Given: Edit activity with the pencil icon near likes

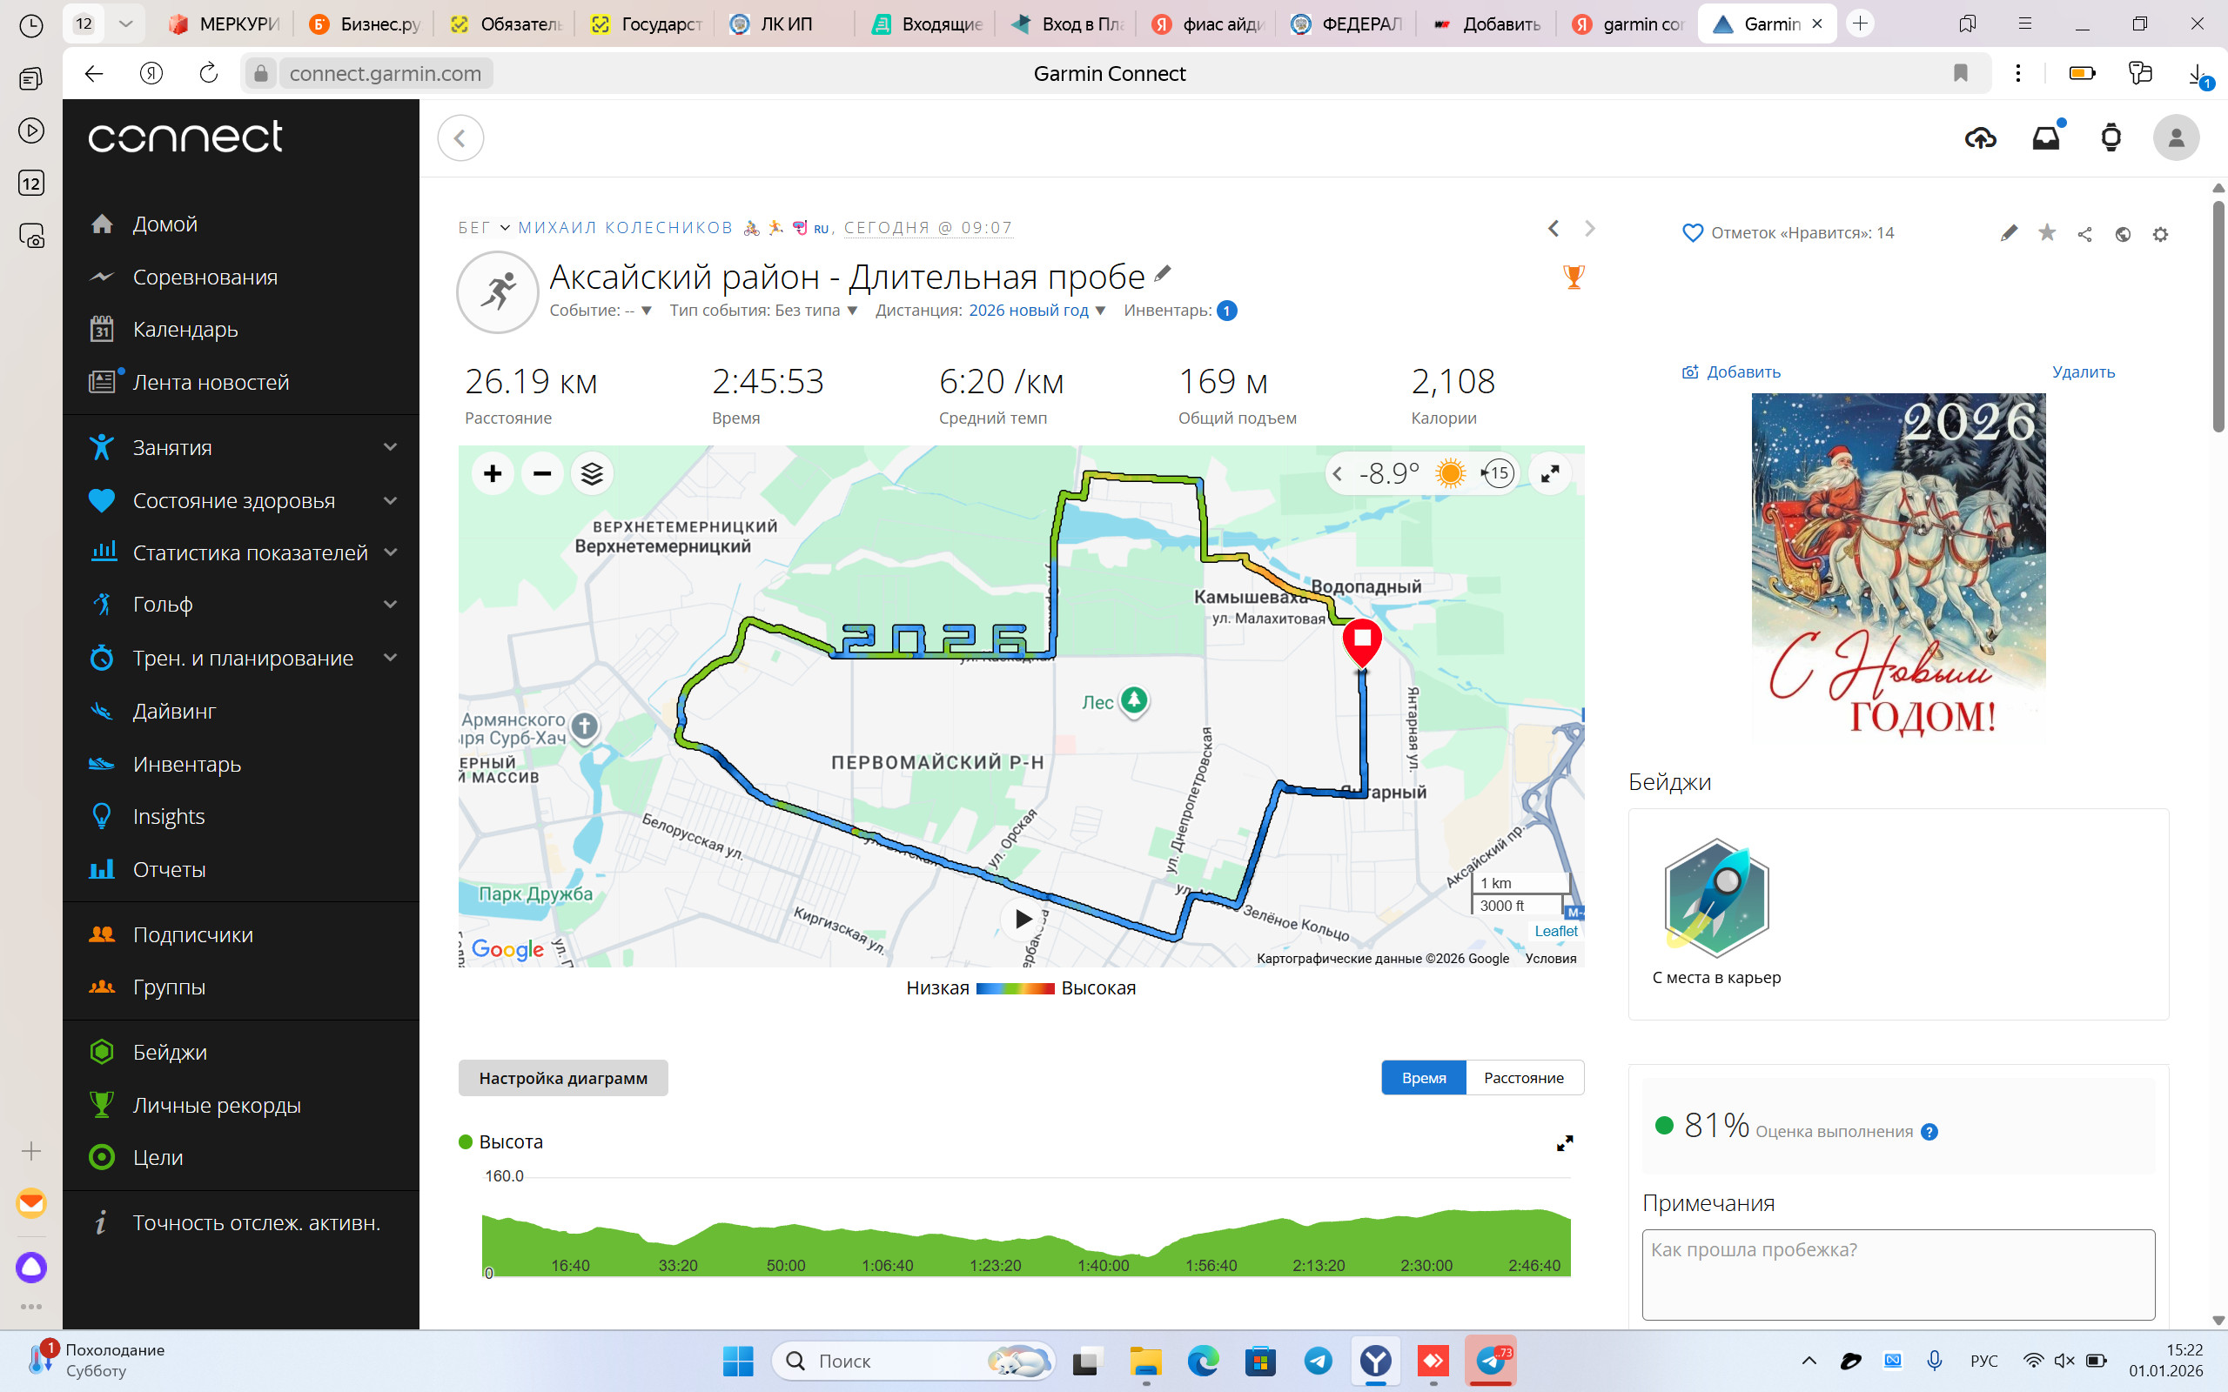Looking at the screenshot, I should (x=2009, y=234).
